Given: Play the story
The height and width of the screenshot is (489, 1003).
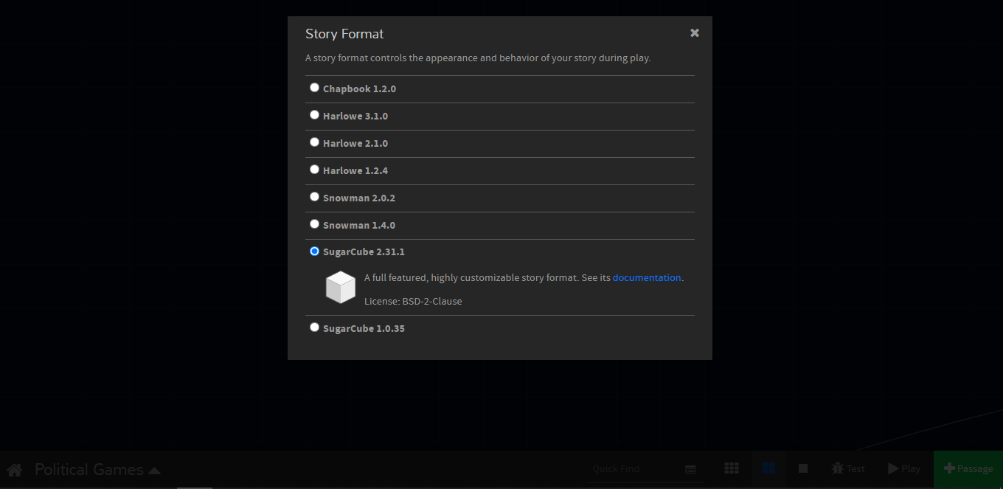Looking at the screenshot, I should [904, 469].
